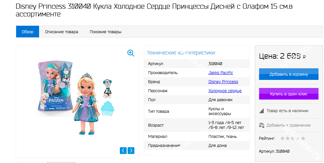Click Купить в один клик button
Screen dimensions: 324x163
(x=289, y=94)
